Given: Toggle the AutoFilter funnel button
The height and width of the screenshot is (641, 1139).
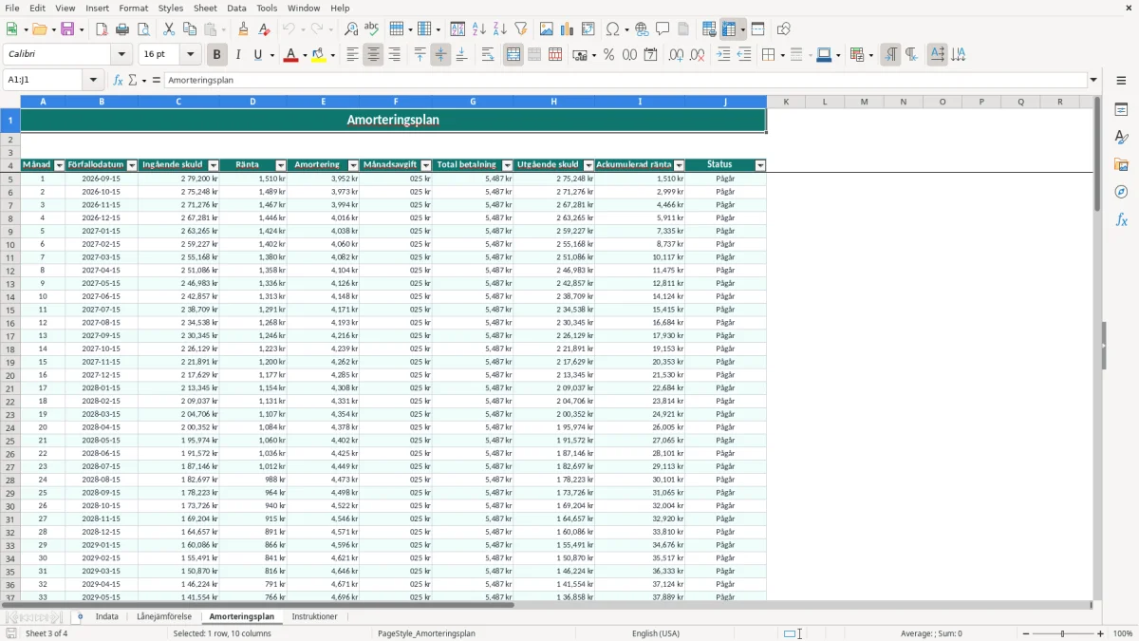Looking at the screenshot, I should click(x=521, y=29).
